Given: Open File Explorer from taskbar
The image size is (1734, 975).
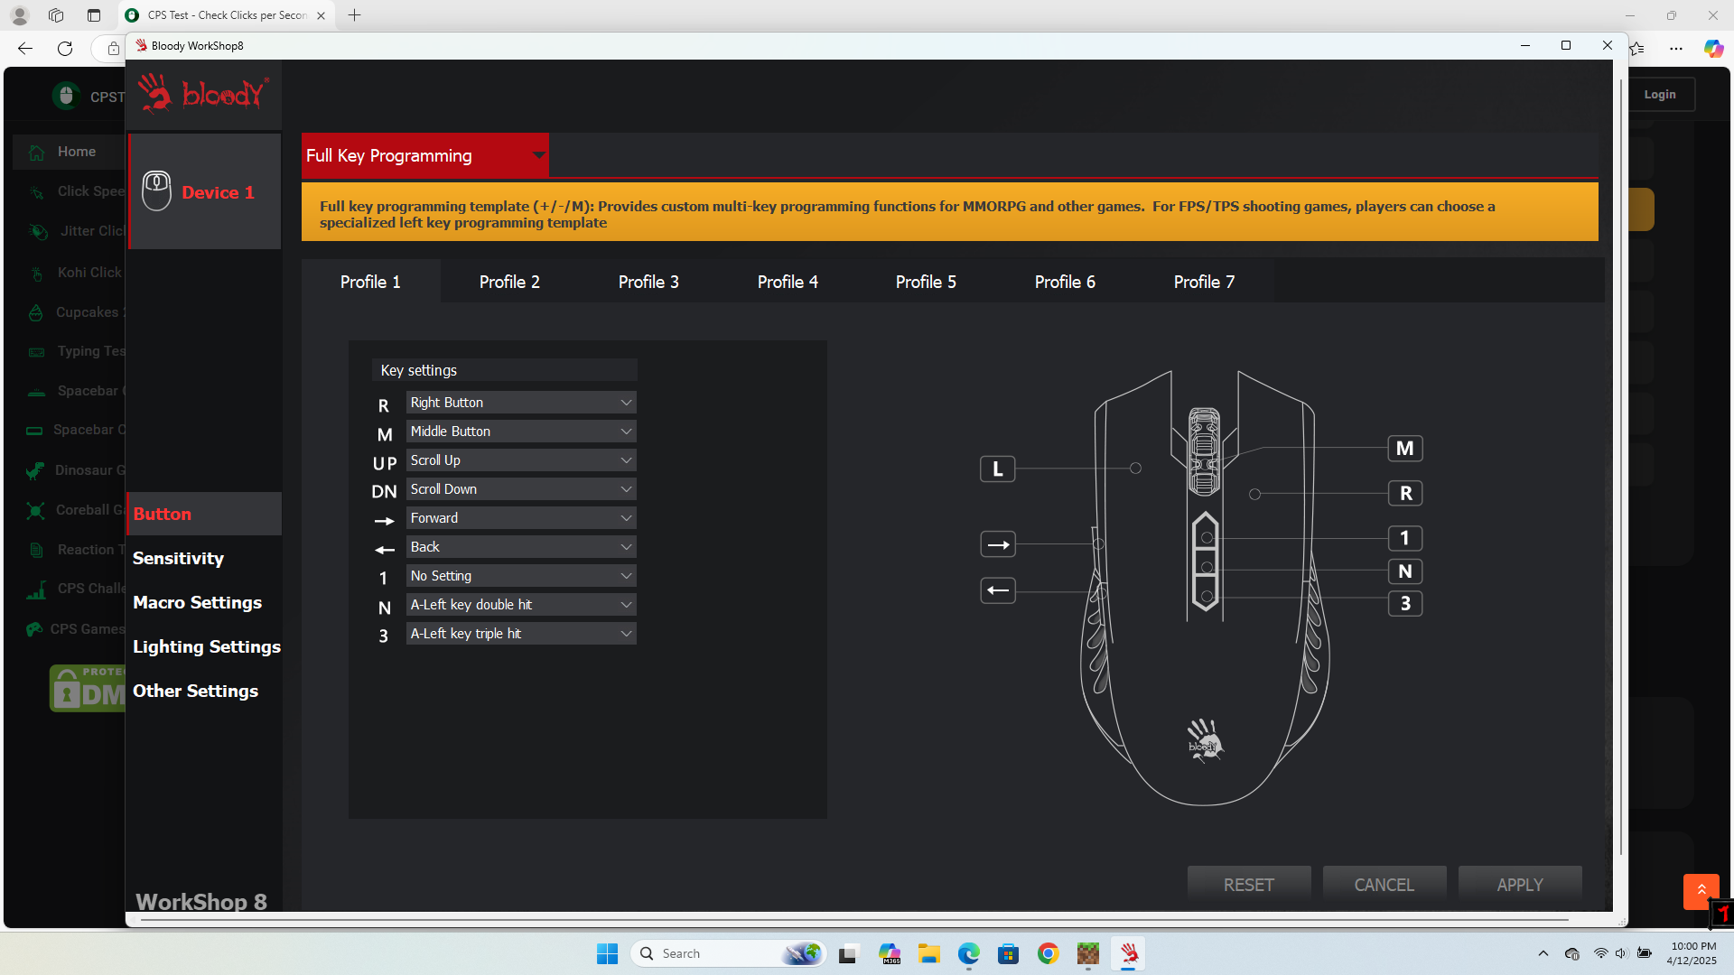Looking at the screenshot, I should pos(929,953).
